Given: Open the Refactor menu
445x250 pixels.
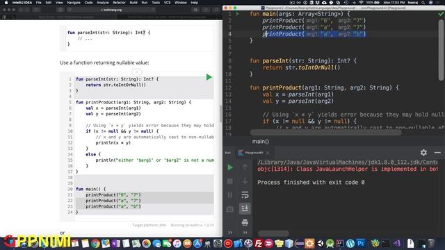Looking at the screenshot, I should click(x=119, y=3).
